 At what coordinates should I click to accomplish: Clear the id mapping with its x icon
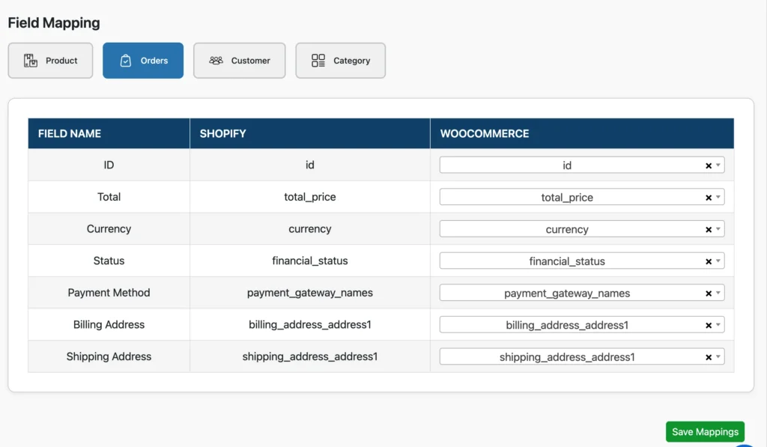tap(709, 165)
